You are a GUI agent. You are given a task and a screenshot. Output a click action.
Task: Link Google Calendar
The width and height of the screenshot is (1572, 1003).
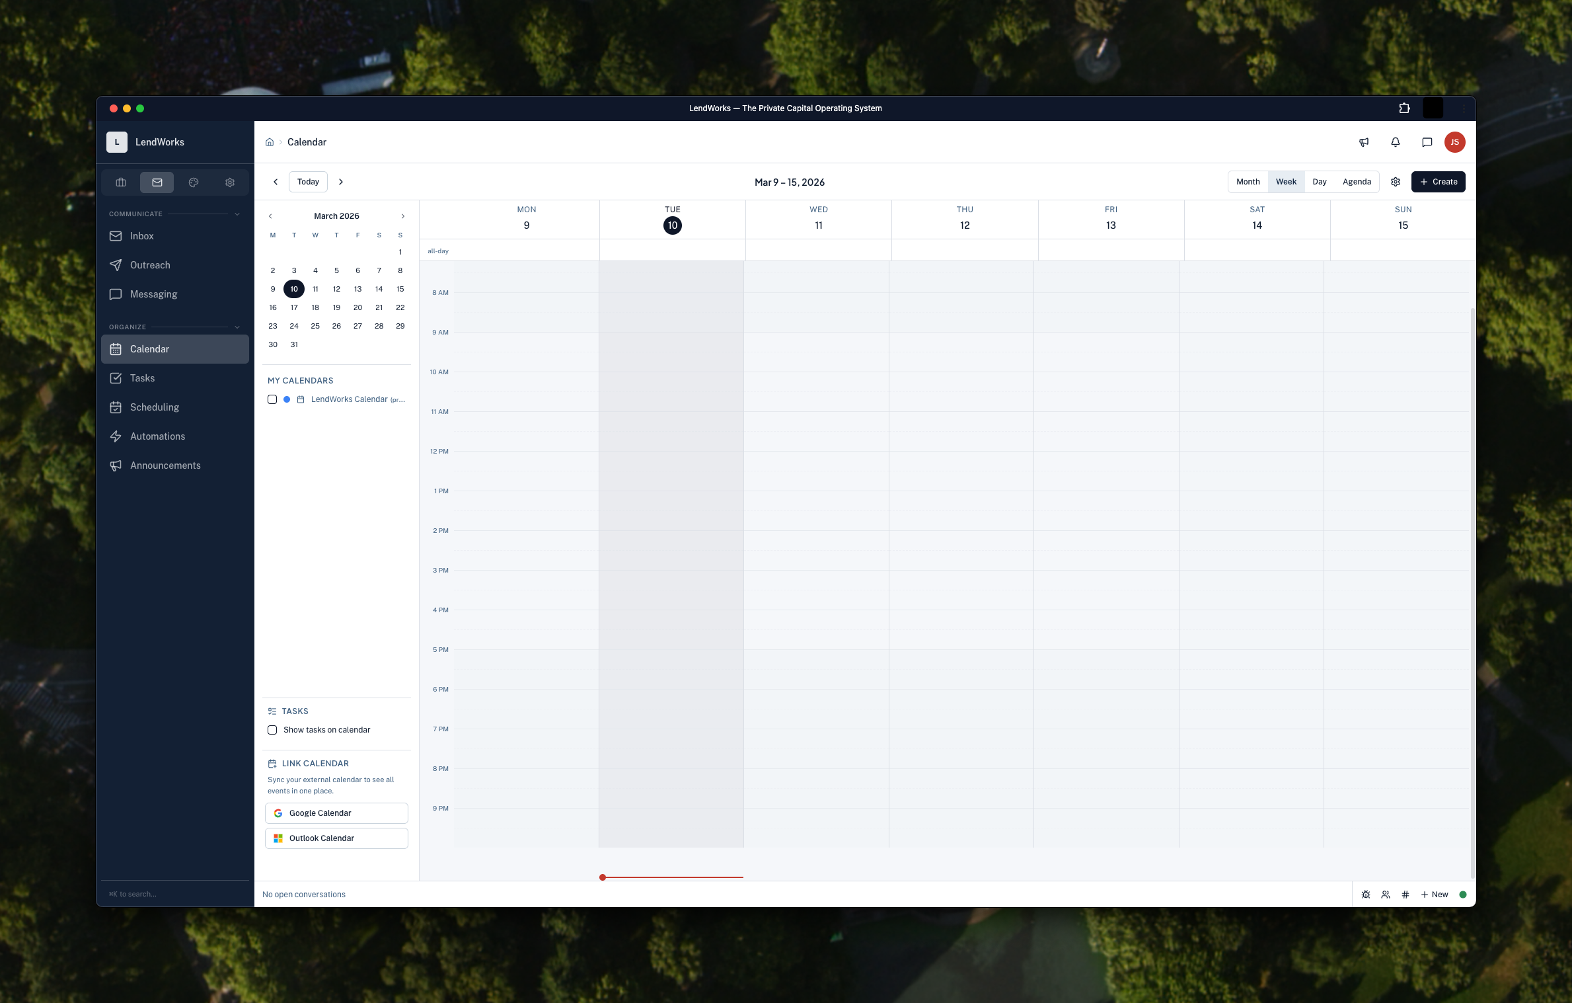(x=336, y=813)
